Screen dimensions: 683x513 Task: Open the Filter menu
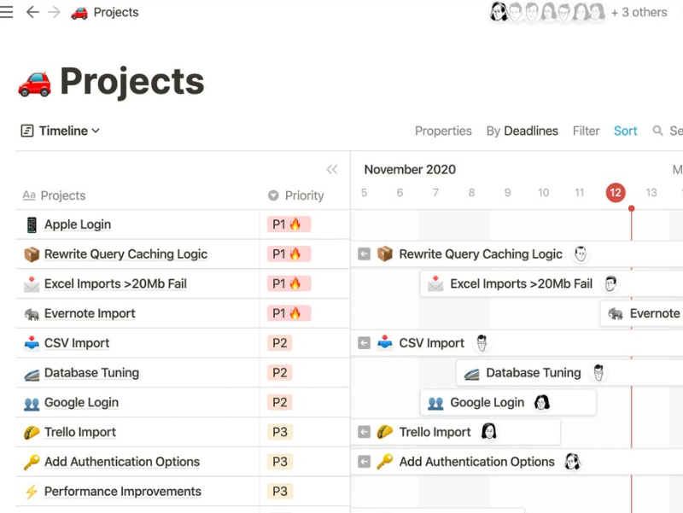[586, 131]
